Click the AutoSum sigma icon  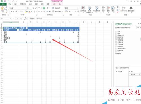118,7
